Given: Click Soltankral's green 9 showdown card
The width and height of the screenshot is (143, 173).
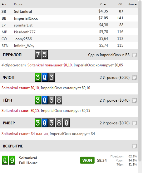Looking at the screenshot, I should [12, 160].
